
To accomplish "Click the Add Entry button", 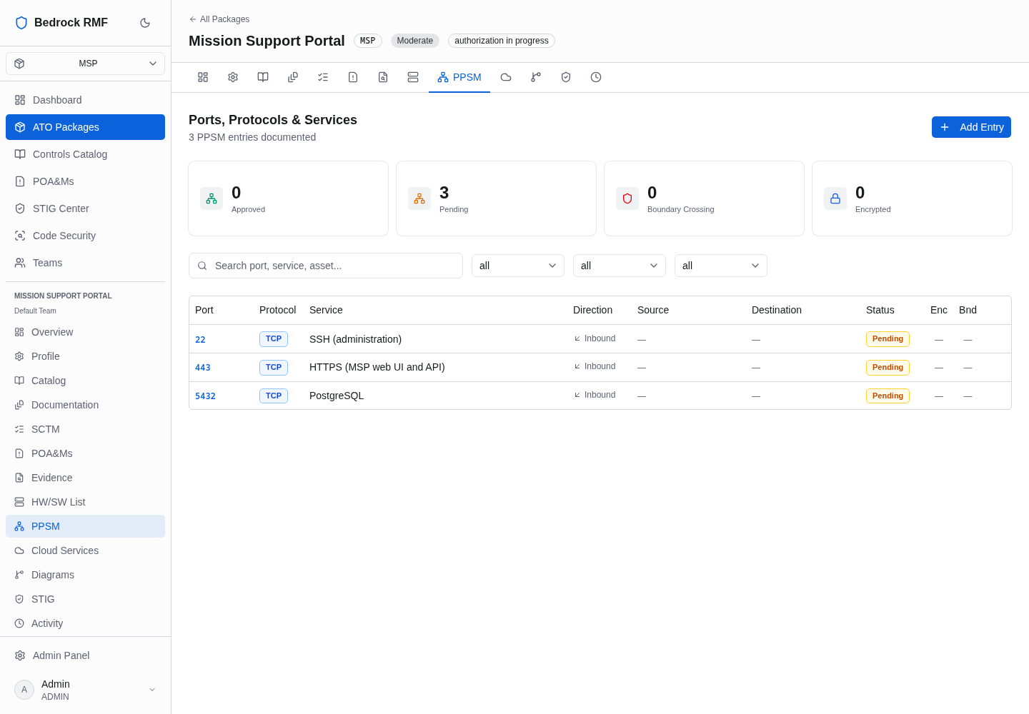I will pyautogui.click(x=971, y=127).
